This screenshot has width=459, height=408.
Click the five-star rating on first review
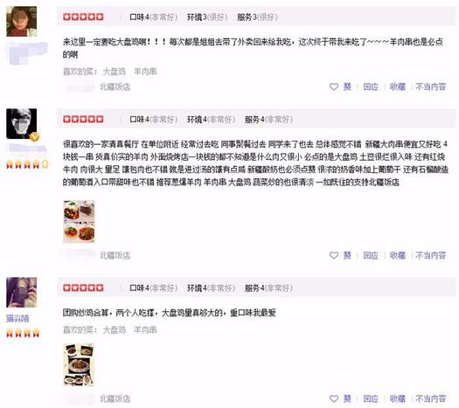(83, 17)
